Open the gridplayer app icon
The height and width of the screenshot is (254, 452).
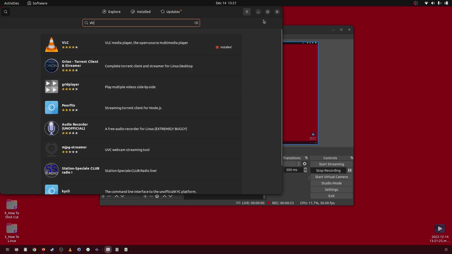pos(52,87)
